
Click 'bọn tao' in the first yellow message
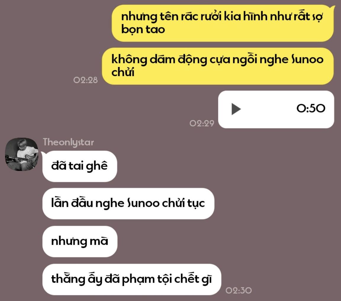coord(143,29)
